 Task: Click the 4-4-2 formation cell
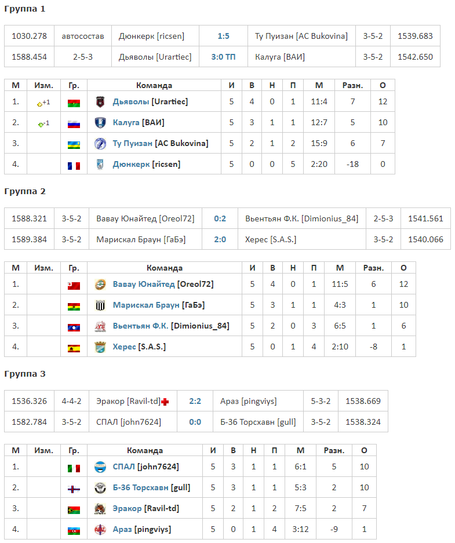[x=71, y=401]
